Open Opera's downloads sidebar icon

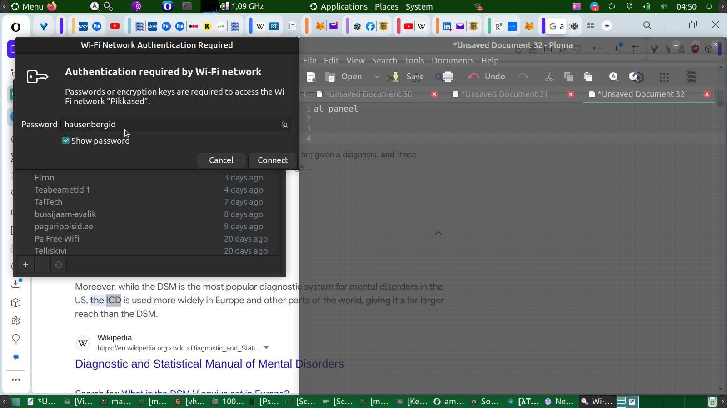(16, 284)
